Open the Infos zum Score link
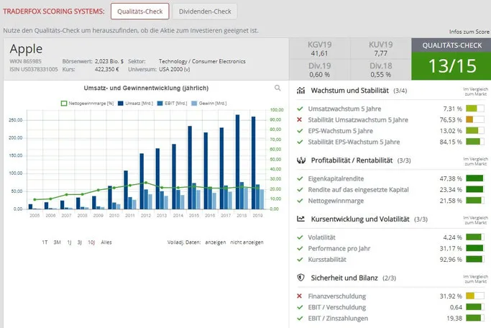The width and height of the screenshot is (491, 328). click(469, 32)
